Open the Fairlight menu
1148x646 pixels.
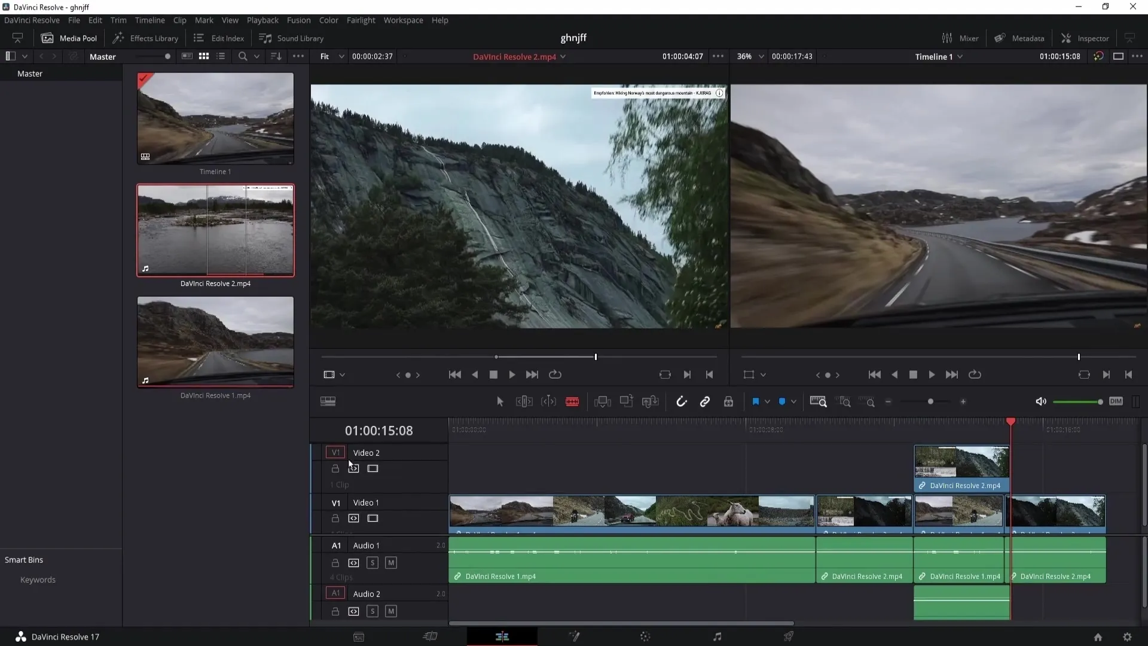coord(361,20)
